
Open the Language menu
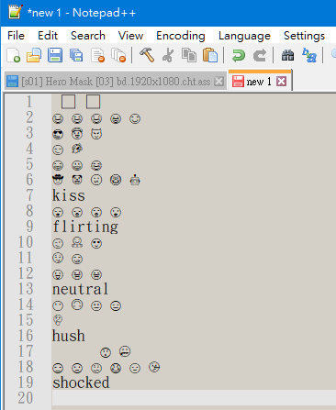tap(244, 36)
